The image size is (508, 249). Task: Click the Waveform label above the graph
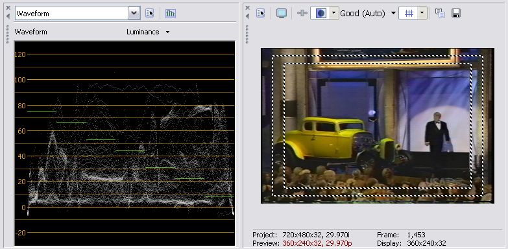coord(30,32)
